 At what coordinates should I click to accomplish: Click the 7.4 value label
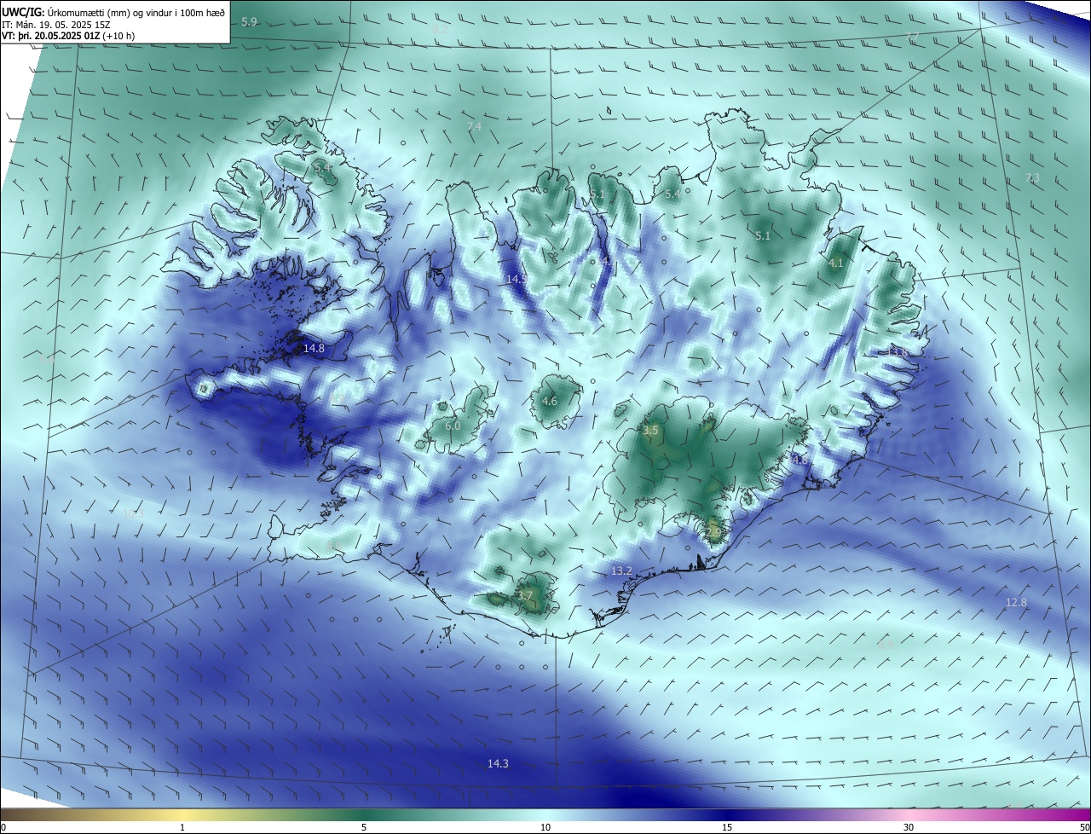pyautogui.click(x=474, y=127)
